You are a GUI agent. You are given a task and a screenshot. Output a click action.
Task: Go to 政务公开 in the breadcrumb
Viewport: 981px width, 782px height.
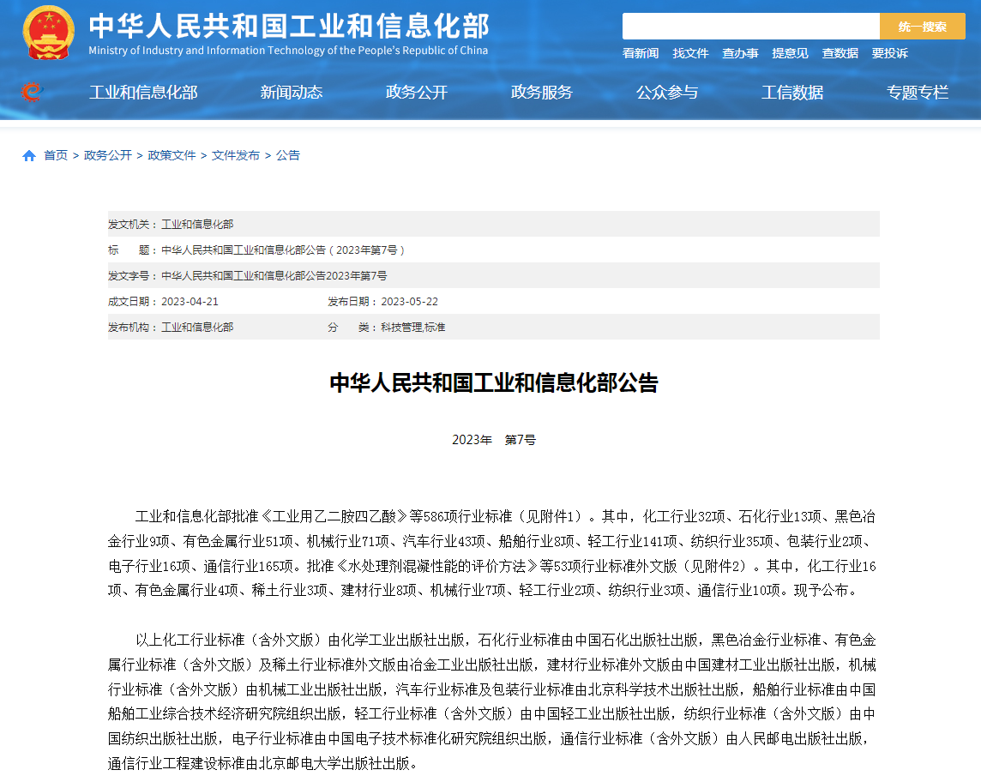(107, 155)
